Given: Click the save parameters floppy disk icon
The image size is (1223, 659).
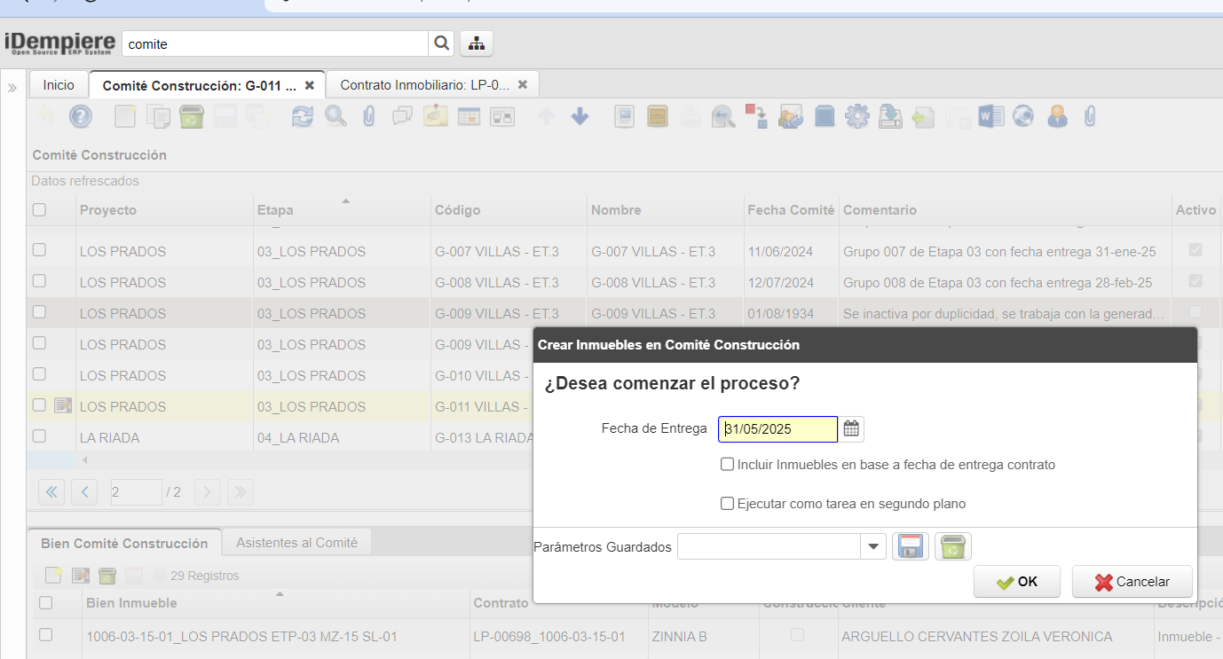Looking at the screenshot, I should point(910,546).
